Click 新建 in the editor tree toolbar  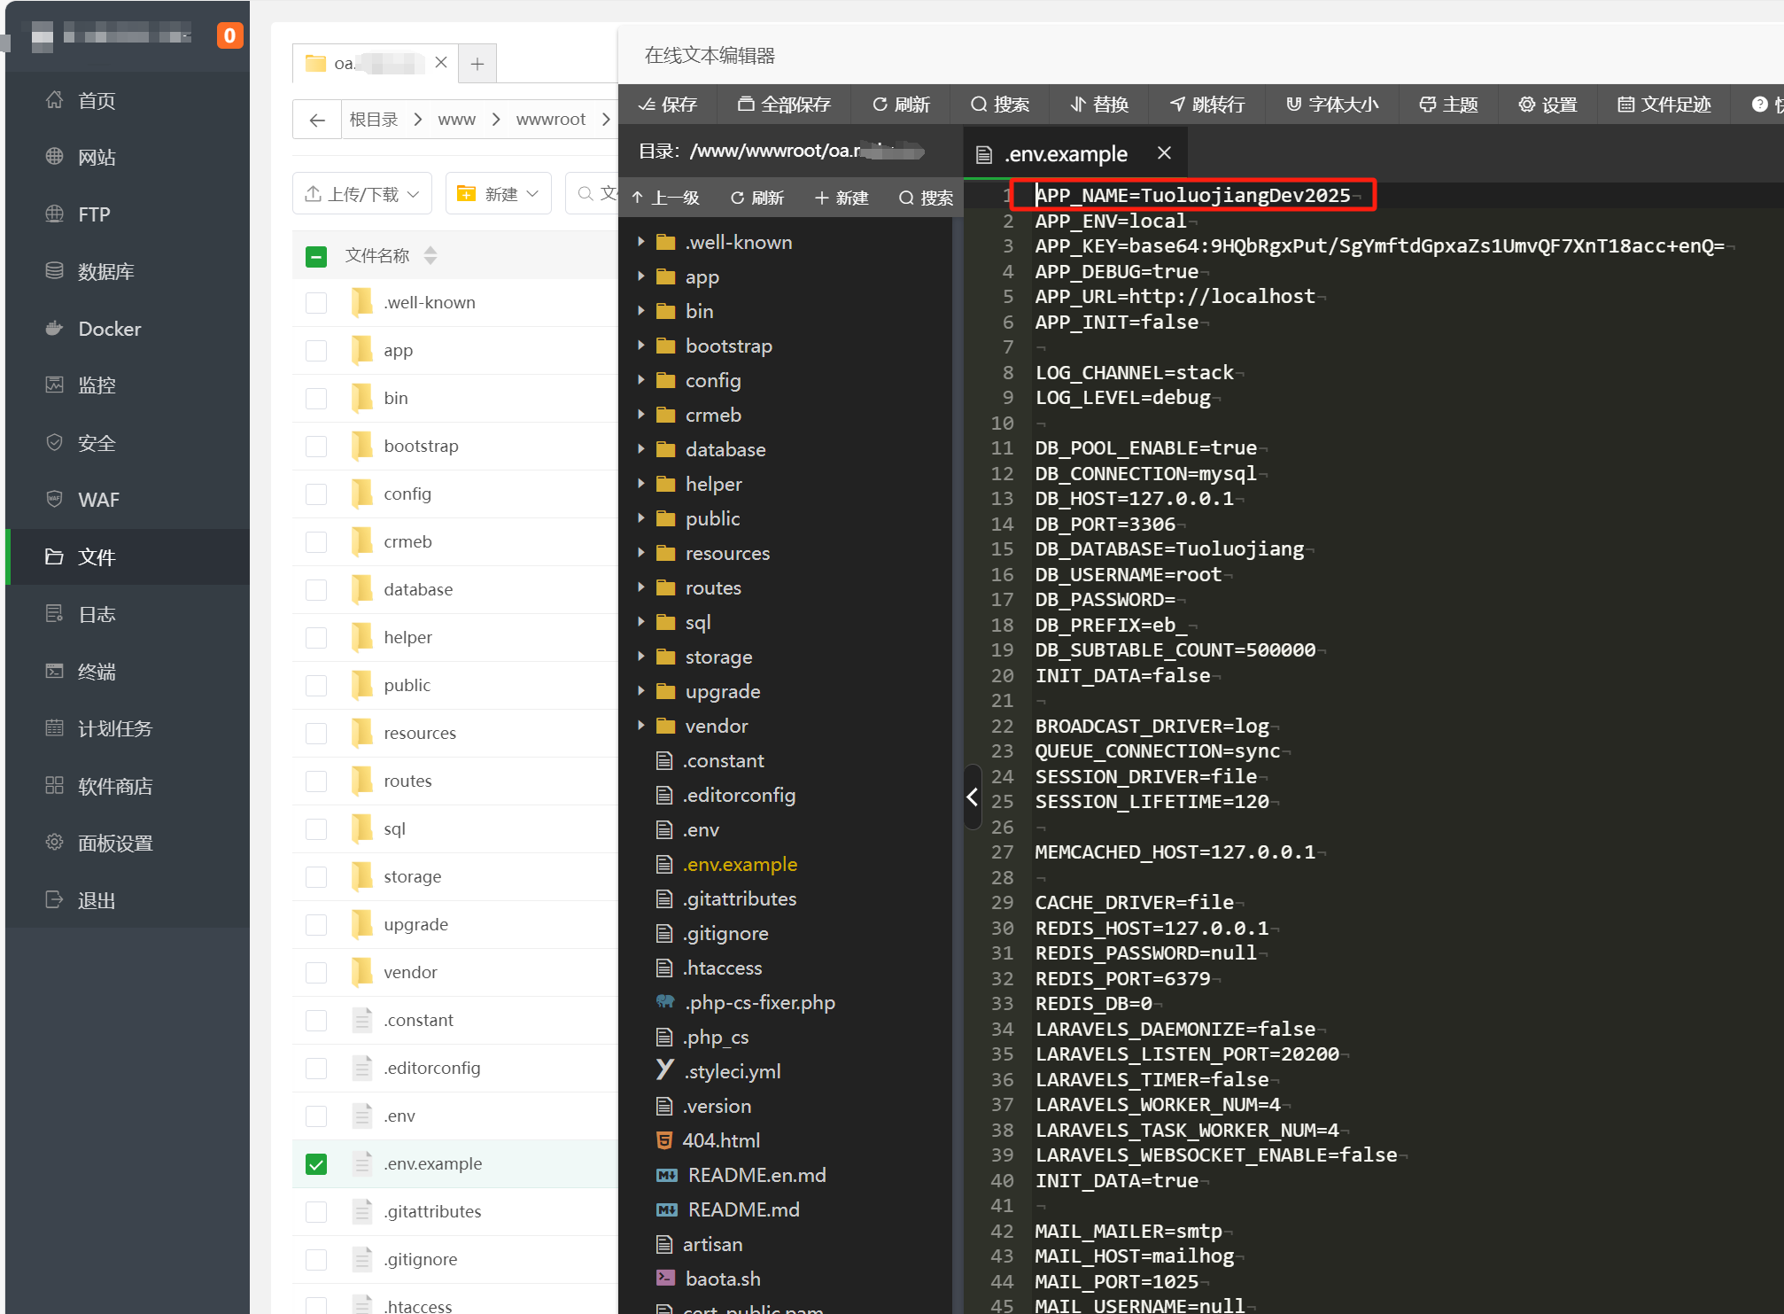tap(842, 198)
